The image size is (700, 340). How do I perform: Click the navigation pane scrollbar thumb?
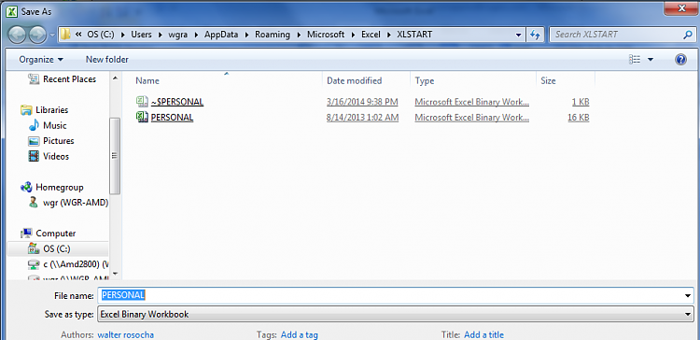pyautogui.click(x=115, y=156)
